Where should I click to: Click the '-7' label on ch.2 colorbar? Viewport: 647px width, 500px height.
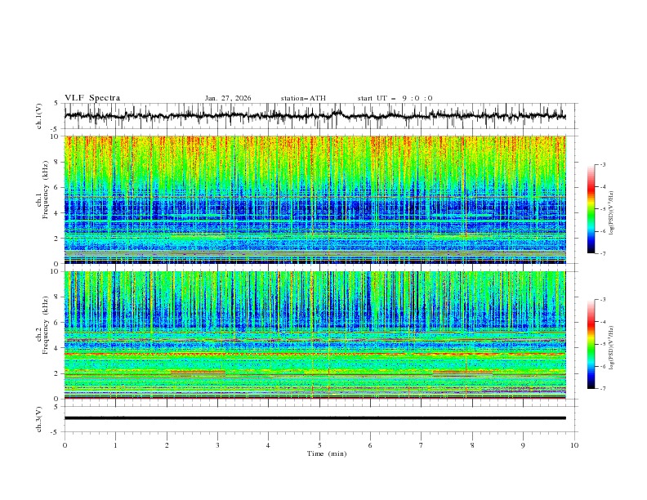click(602, 389)
